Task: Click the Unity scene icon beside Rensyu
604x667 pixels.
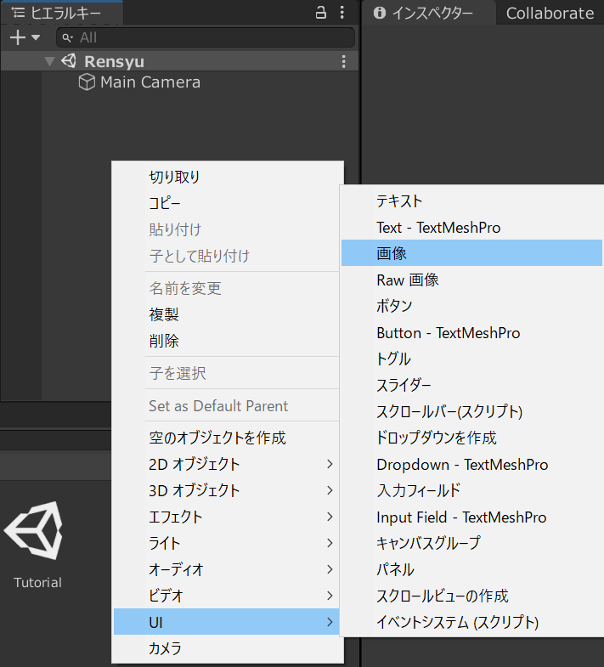Action: [x=69, y=62]
